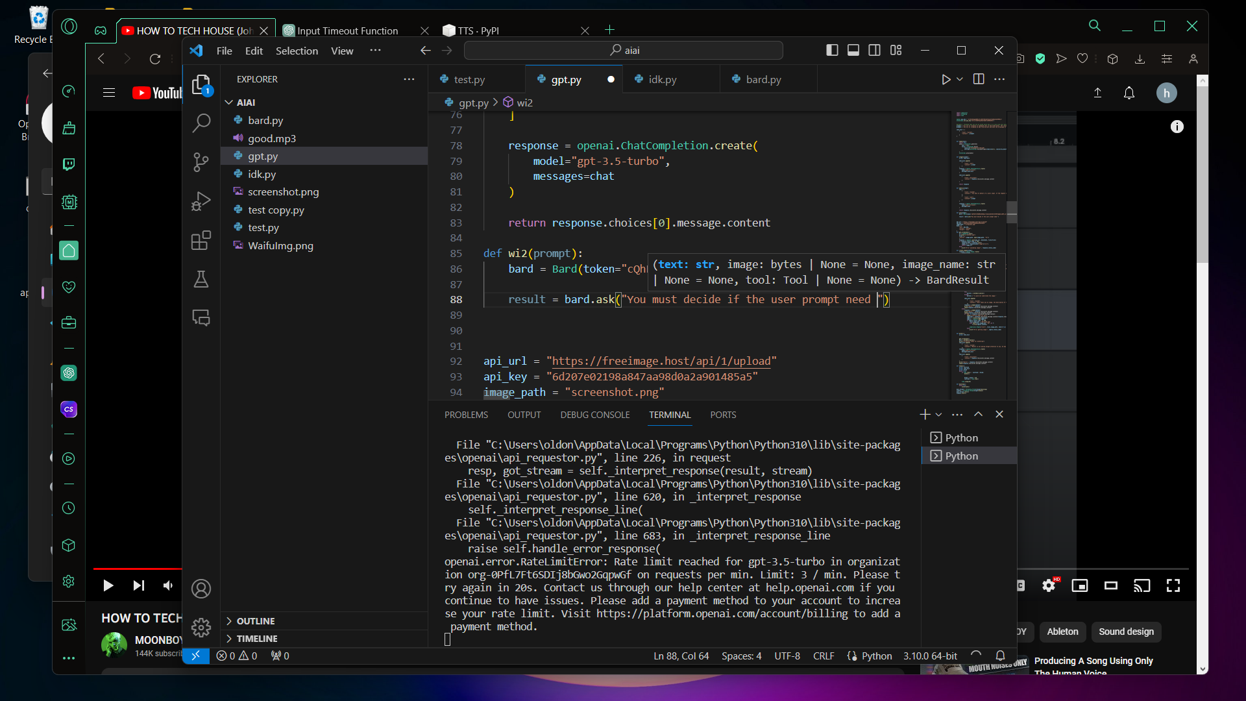The height and width of the screenshot is (701, 1246).
Task: Open screenshot.png in the explorer
Action: click(x=283, y=192)
